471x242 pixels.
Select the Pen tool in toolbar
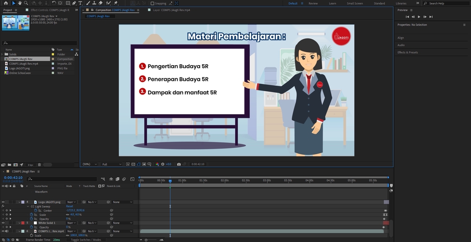[74, 3]
